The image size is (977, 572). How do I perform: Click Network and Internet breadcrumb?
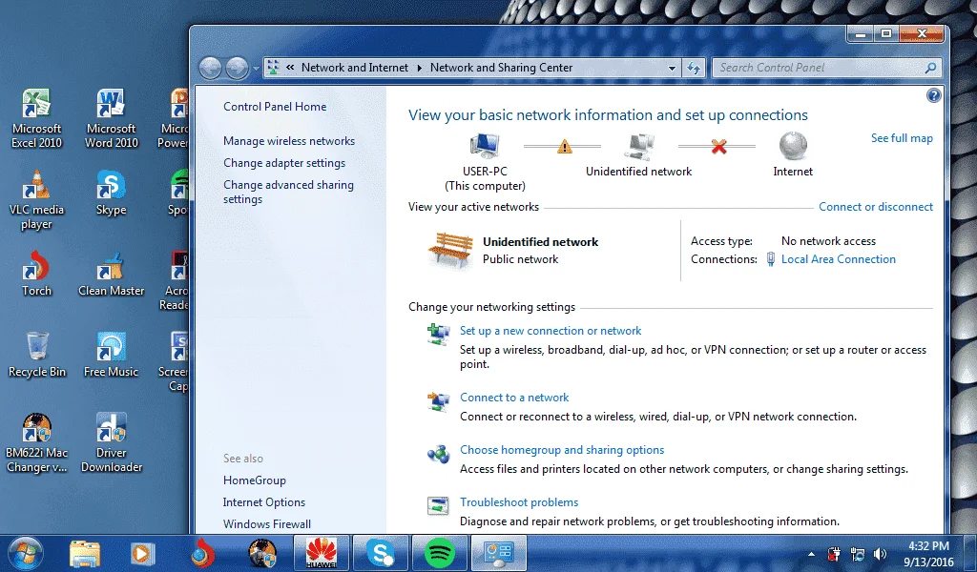click(355, 68)
